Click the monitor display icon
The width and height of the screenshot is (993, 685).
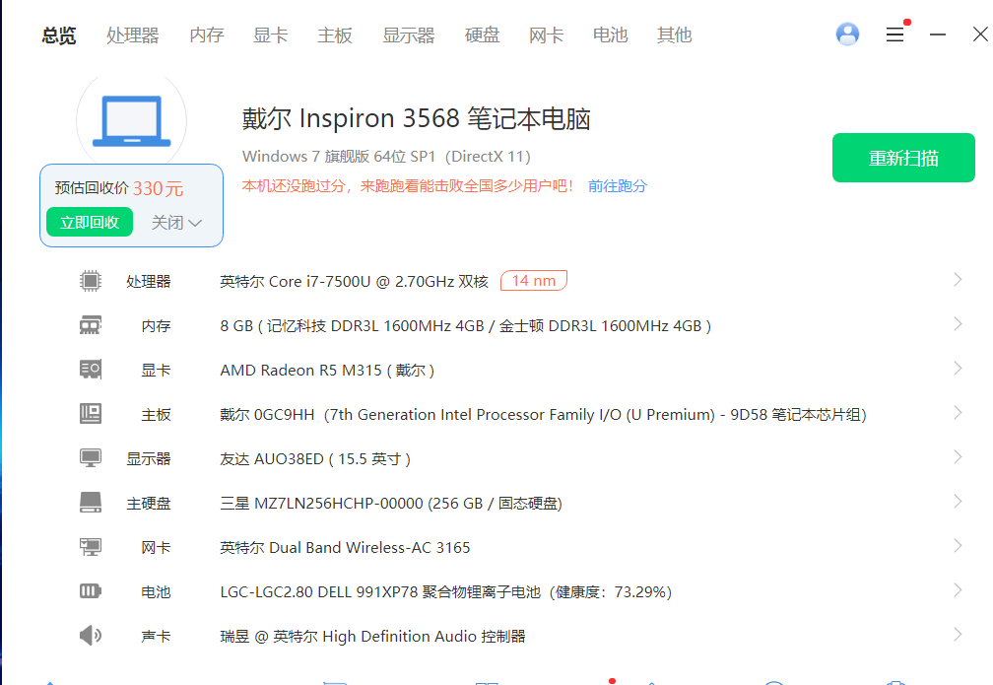tap(91, 458)
